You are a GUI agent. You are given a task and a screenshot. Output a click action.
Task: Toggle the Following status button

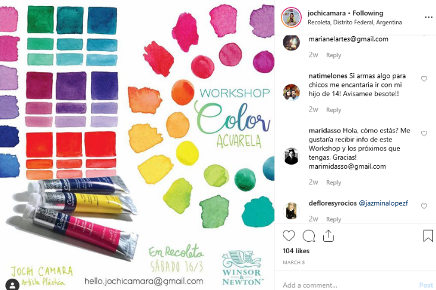(368, 13)
